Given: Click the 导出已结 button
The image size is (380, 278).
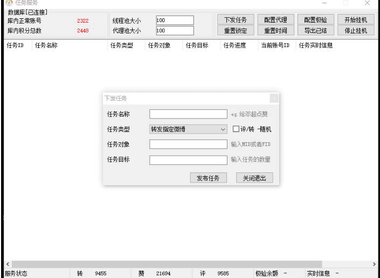Looking at the screenshot, I should pyautogui.click(x=315, y=31).
